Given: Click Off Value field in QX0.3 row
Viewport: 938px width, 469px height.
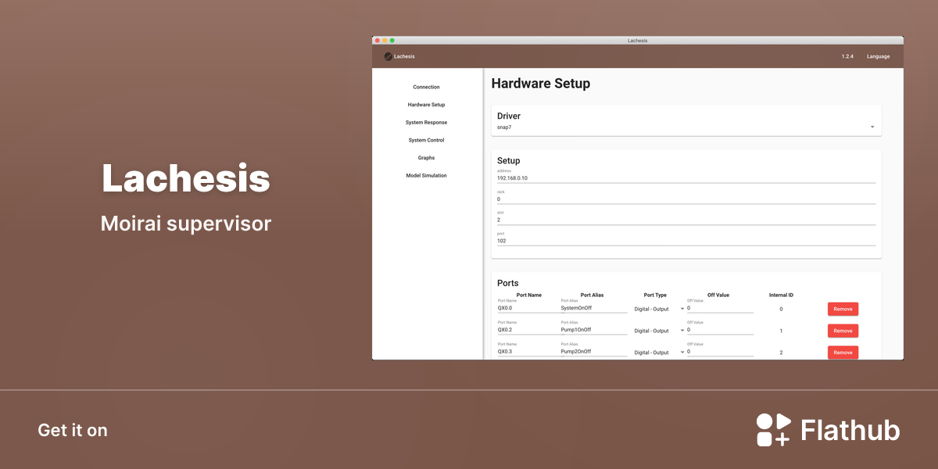Looking at the screenshot, I should tap(720, 352).
